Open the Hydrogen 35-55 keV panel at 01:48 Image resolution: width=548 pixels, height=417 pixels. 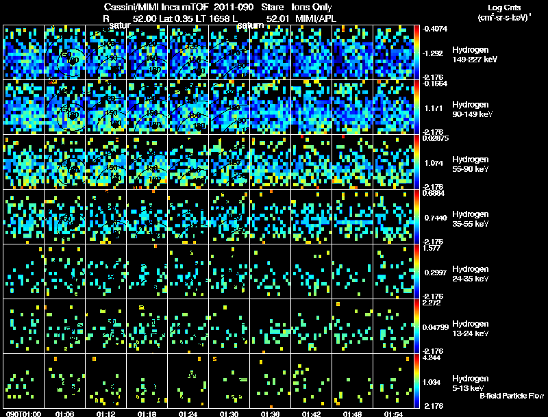(x=352, y=217)
